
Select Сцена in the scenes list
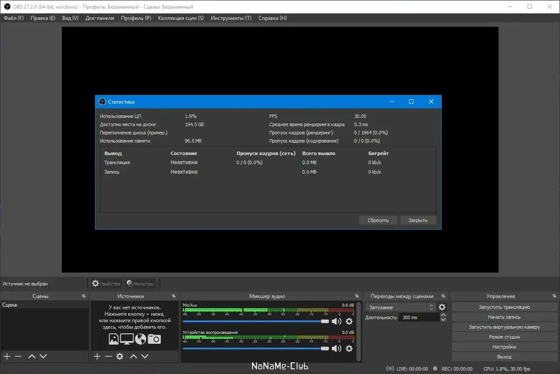click(x=44, y=305)
